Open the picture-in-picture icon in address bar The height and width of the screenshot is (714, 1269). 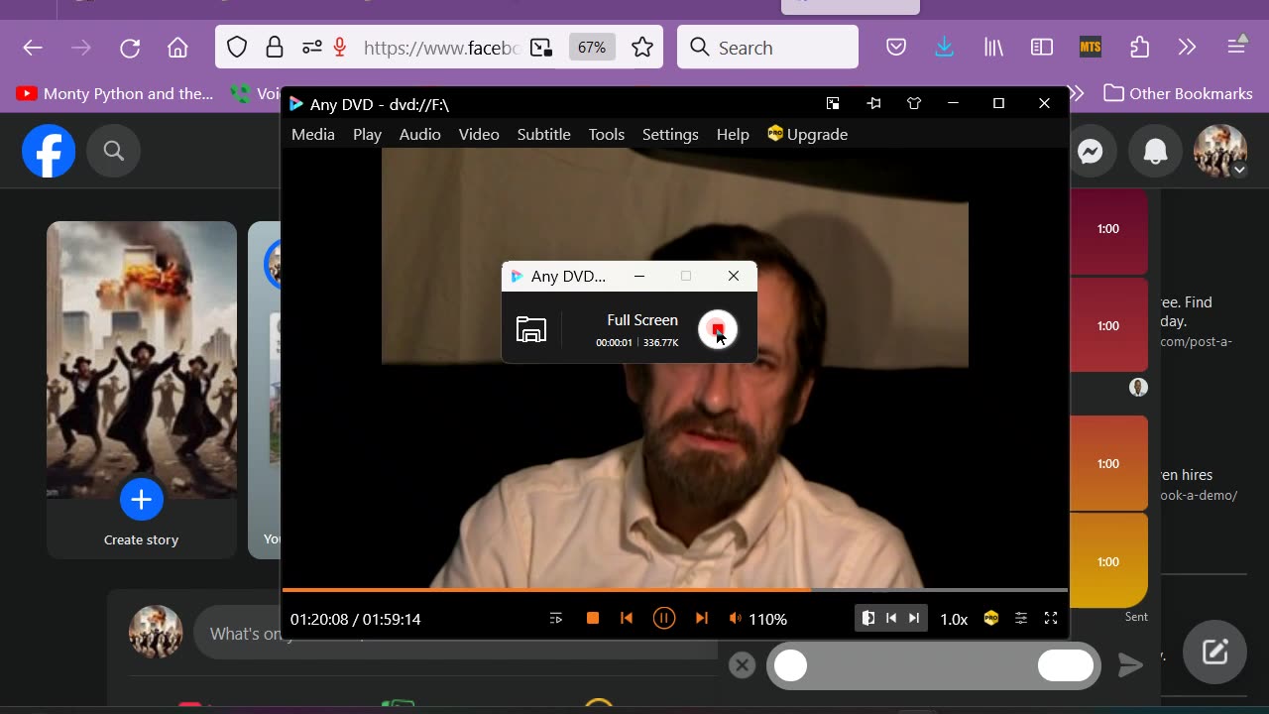[541, 48]
